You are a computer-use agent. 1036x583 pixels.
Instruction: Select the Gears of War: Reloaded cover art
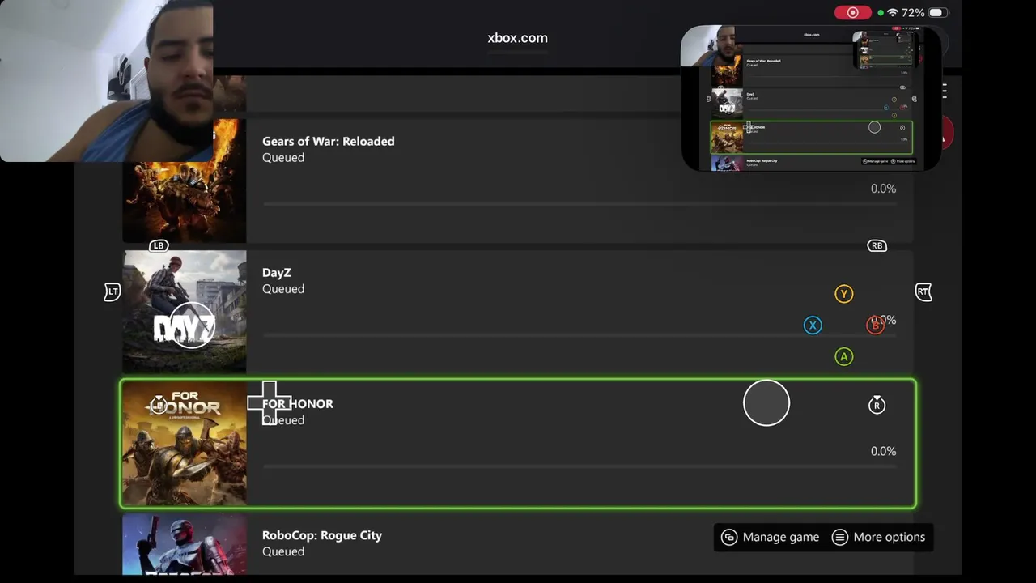tap(185, 181)
